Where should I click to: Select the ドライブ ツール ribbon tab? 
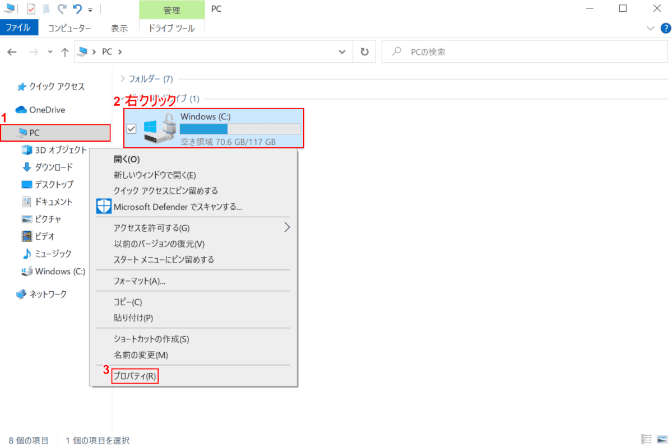(172, 28)
